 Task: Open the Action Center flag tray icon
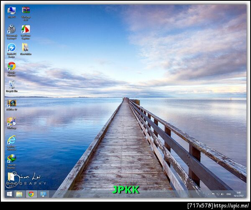(213, 194)
